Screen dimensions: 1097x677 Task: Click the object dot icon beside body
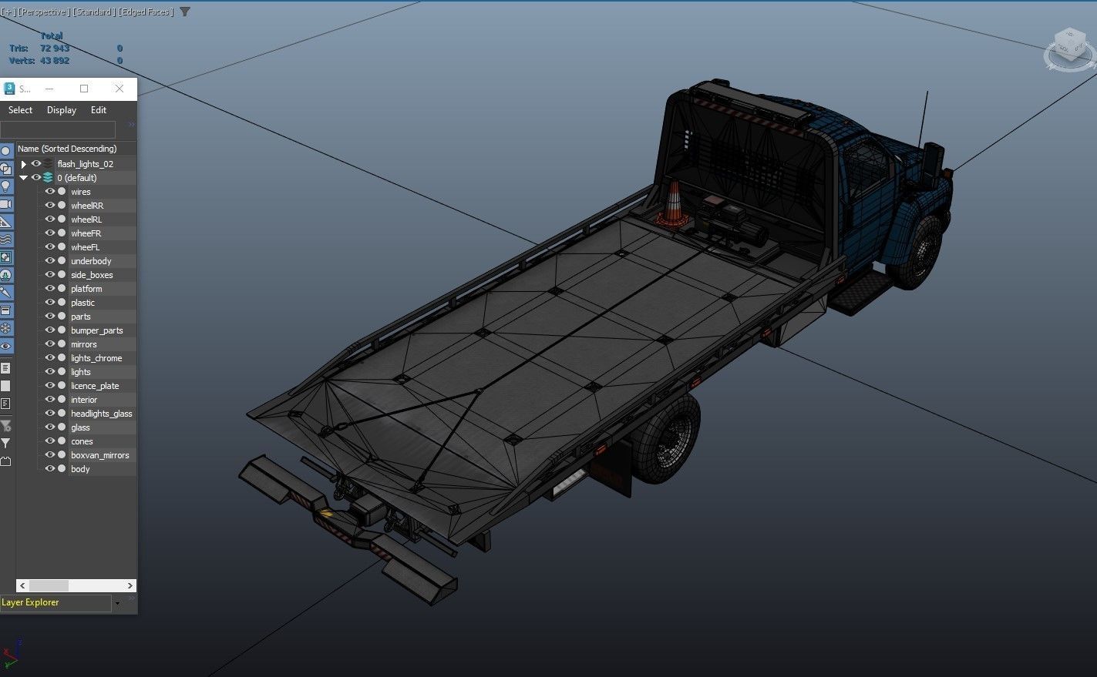[62, 469]
